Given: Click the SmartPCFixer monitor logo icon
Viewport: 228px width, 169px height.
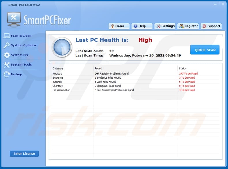Looking at the screenshot, I should pyautogui.click(x=14, y=20).
